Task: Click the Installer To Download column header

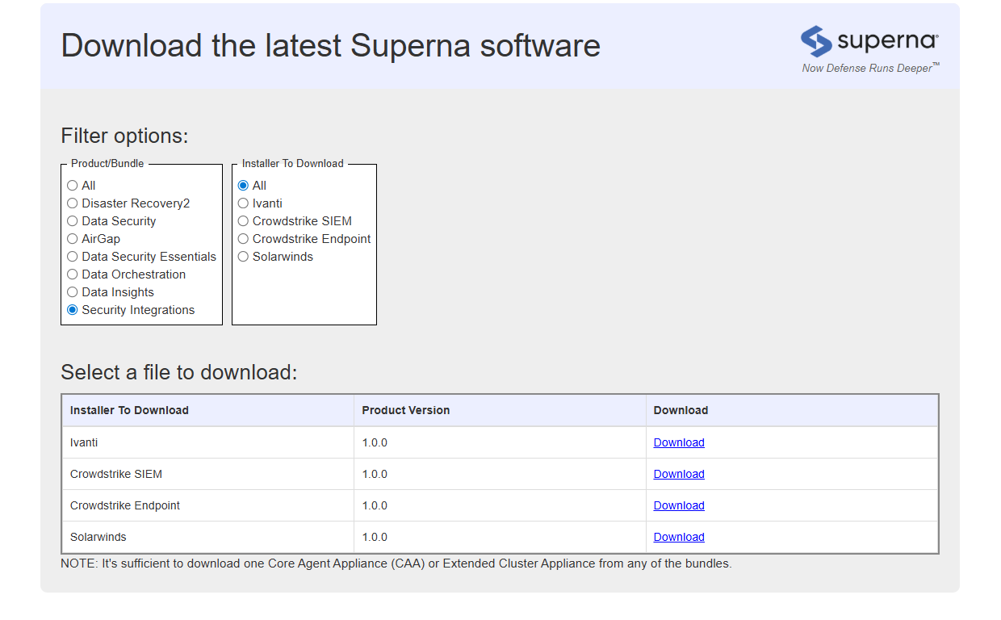Action: [x=128, y=410]
